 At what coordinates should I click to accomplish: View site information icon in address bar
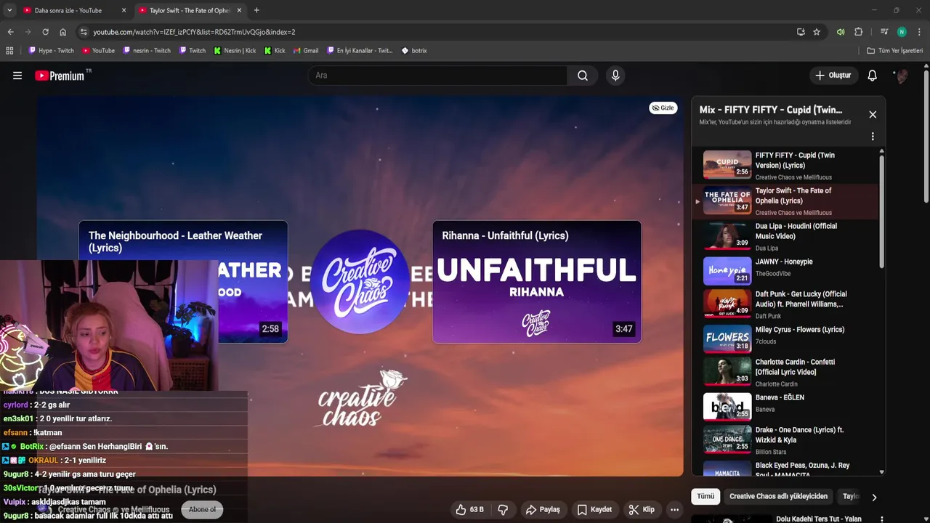pos(84,32)
